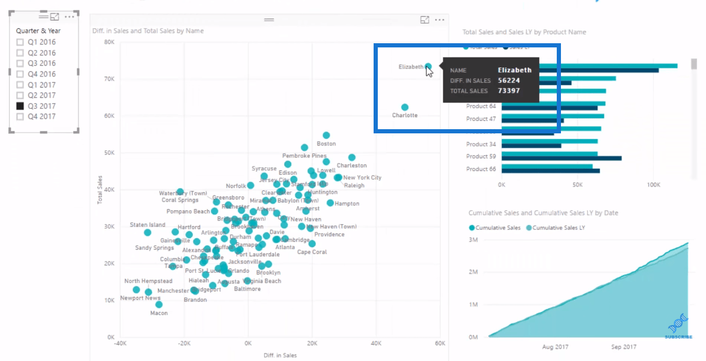Click the Product 66 label
Screen dimensions: 706x361
point(481,169)
